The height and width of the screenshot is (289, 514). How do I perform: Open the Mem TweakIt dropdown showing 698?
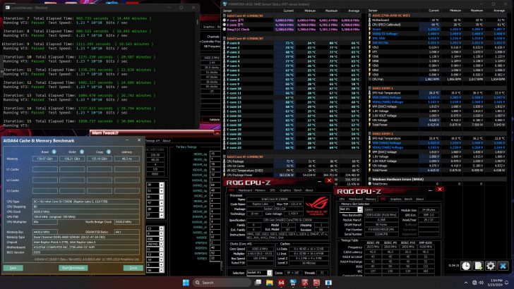(x=161, y=239)
